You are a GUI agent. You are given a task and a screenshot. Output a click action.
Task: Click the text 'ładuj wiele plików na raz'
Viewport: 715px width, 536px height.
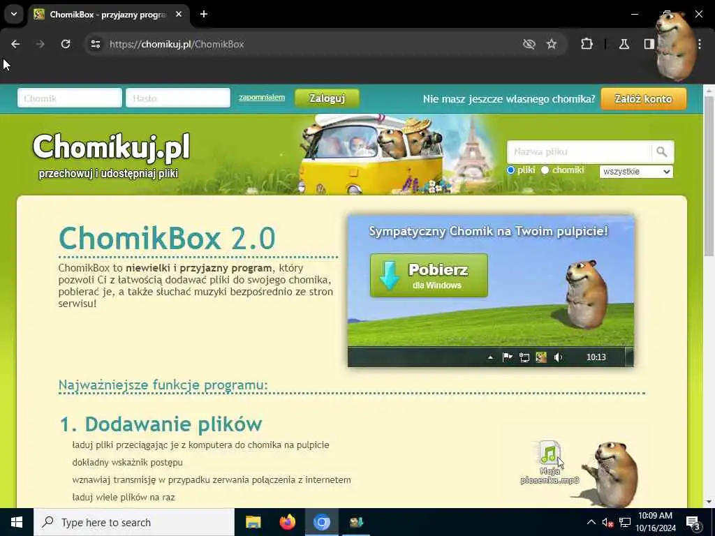(x=124, y=497)
